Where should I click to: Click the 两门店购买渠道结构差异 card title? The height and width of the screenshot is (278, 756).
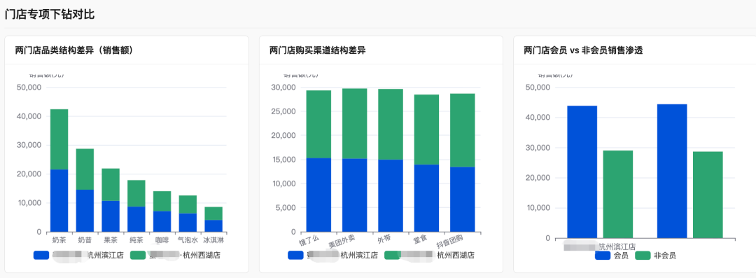(x=318, y=50)
